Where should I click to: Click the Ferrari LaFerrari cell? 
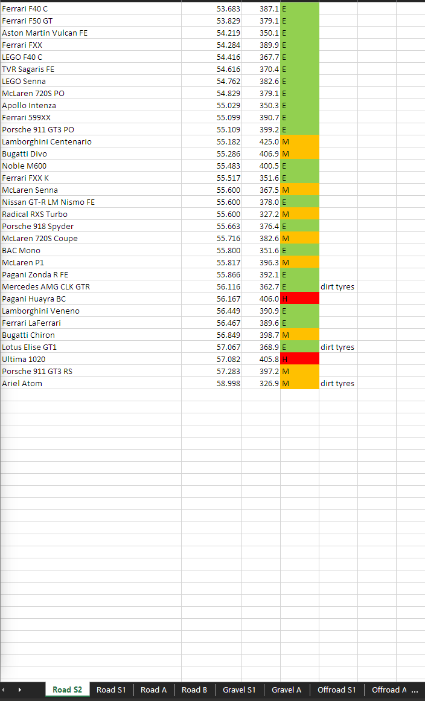[91, 322]
